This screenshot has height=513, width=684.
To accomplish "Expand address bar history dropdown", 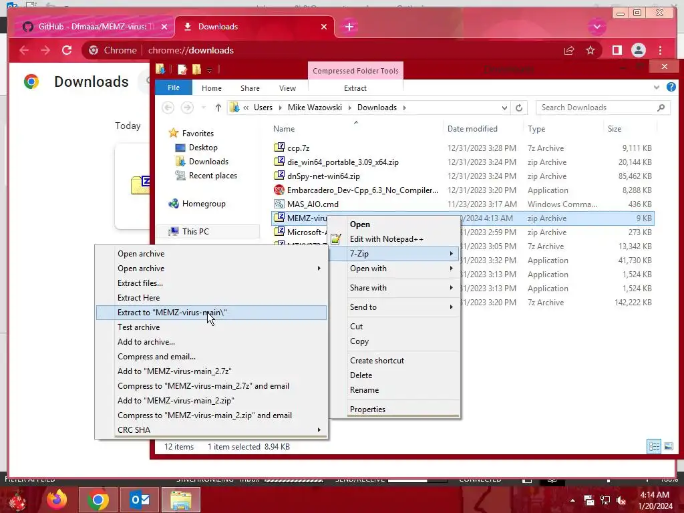I will (x=504, y=108).
